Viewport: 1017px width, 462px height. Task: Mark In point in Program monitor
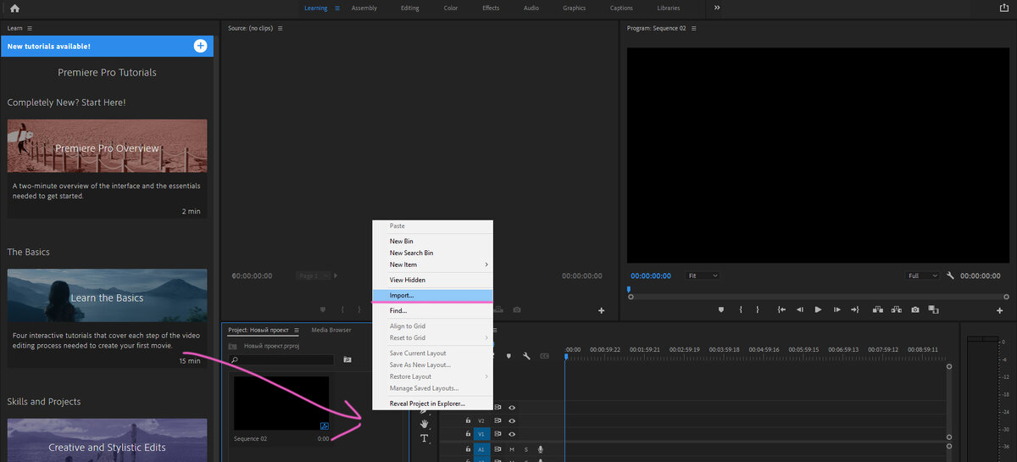(x=741, y=310)
